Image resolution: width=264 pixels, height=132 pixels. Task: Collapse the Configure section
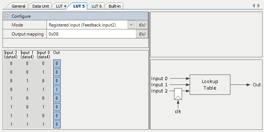pyautogui.click(x=7, y=16)
